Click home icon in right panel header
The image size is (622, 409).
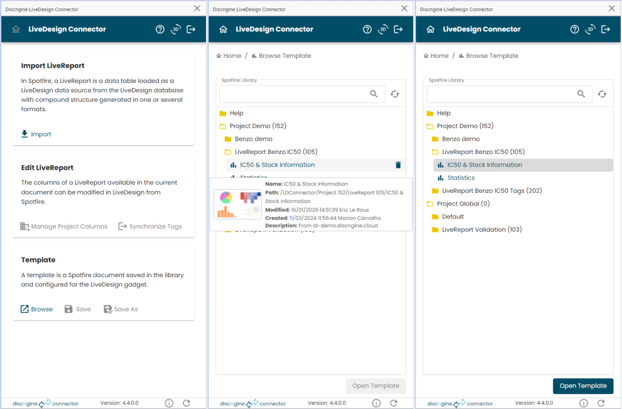430,30
